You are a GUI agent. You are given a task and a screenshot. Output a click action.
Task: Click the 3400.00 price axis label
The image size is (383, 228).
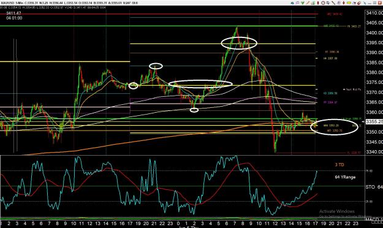[374, 32]
